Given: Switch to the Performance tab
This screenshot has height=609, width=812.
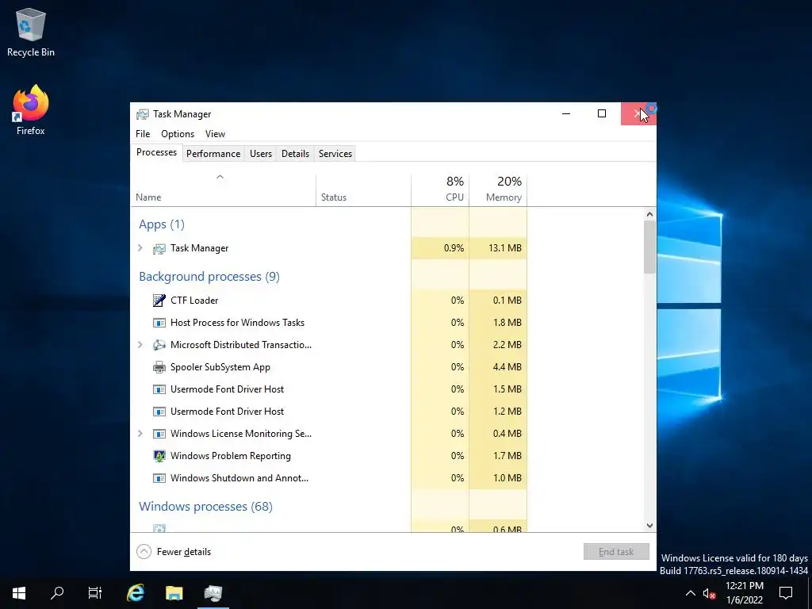Looking at the screenshot, I should click(x=213, y=154).
